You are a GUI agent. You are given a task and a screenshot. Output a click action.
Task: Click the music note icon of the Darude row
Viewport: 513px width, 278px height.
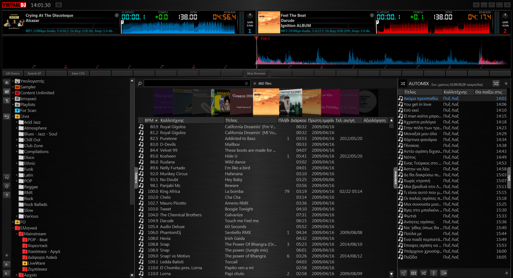click(141, 221)
